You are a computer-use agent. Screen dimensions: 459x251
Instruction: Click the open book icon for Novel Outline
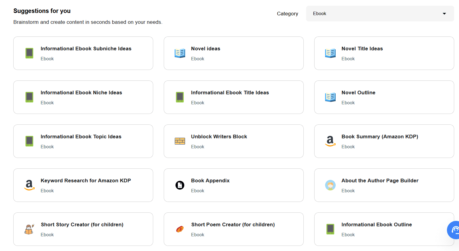330,97
